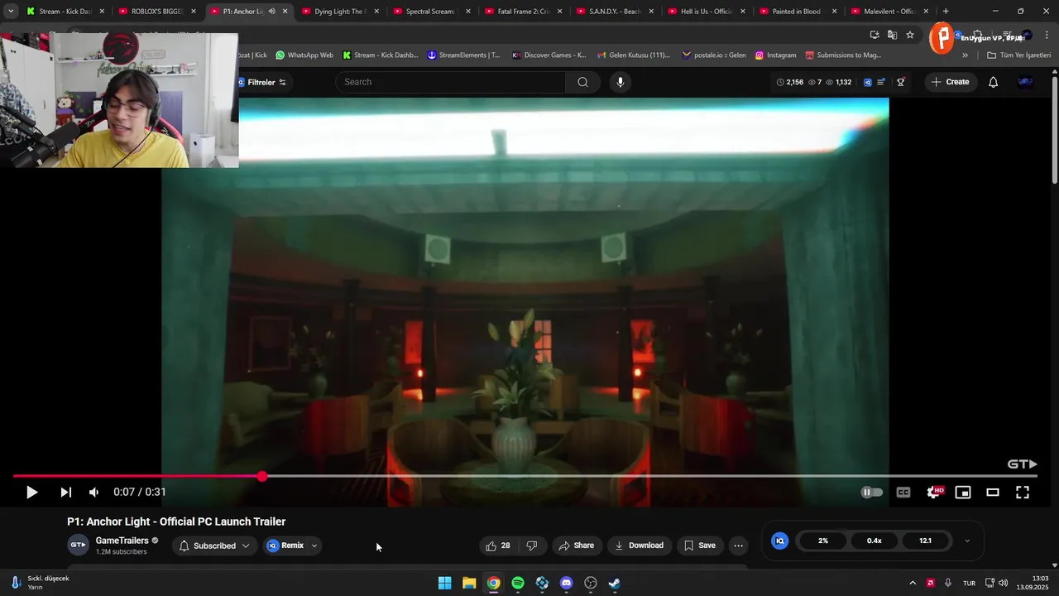Screen dimensions: 1059x596
Task: Expand the Remix dropdown arrow
Action: click(314, 546)
